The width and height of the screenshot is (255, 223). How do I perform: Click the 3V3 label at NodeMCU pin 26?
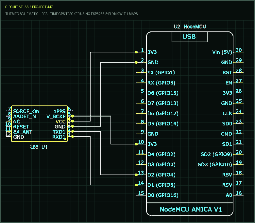click(x=227, y=93)
